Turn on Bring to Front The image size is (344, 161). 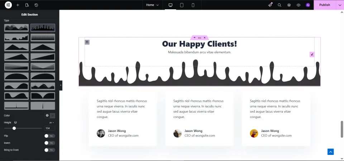49,150
